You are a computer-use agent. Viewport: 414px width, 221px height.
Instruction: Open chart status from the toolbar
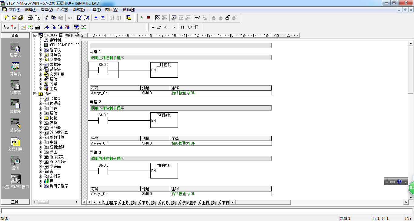(174, 18)
